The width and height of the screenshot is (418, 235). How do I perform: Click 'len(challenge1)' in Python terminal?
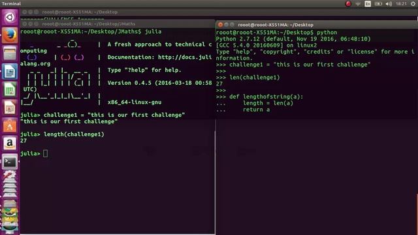(x=255, y=78)
